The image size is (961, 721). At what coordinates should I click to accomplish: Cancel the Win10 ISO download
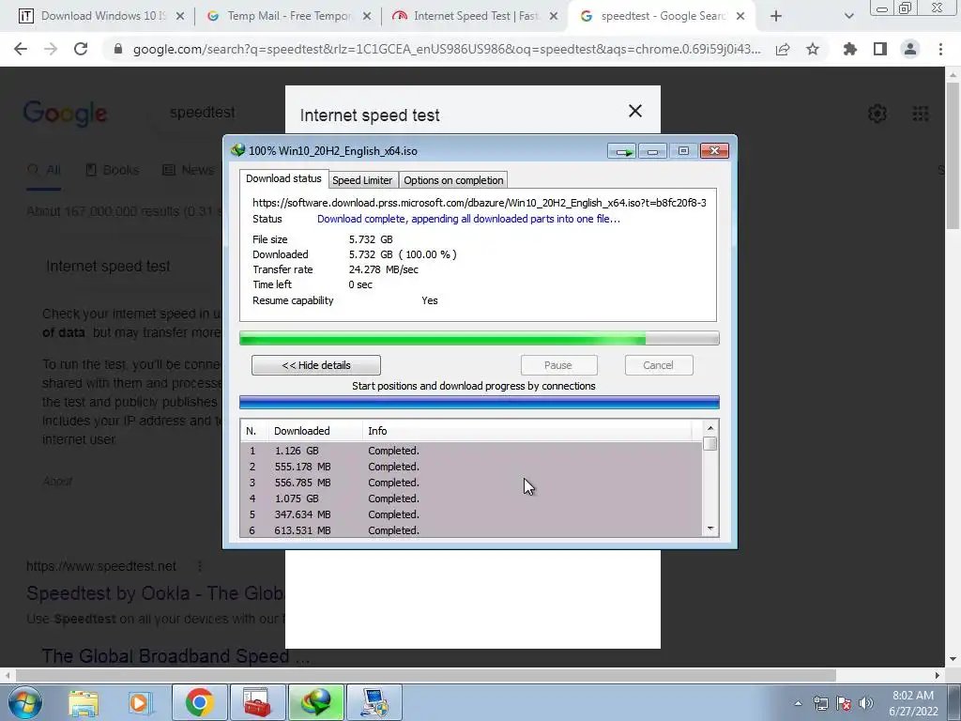658,365
